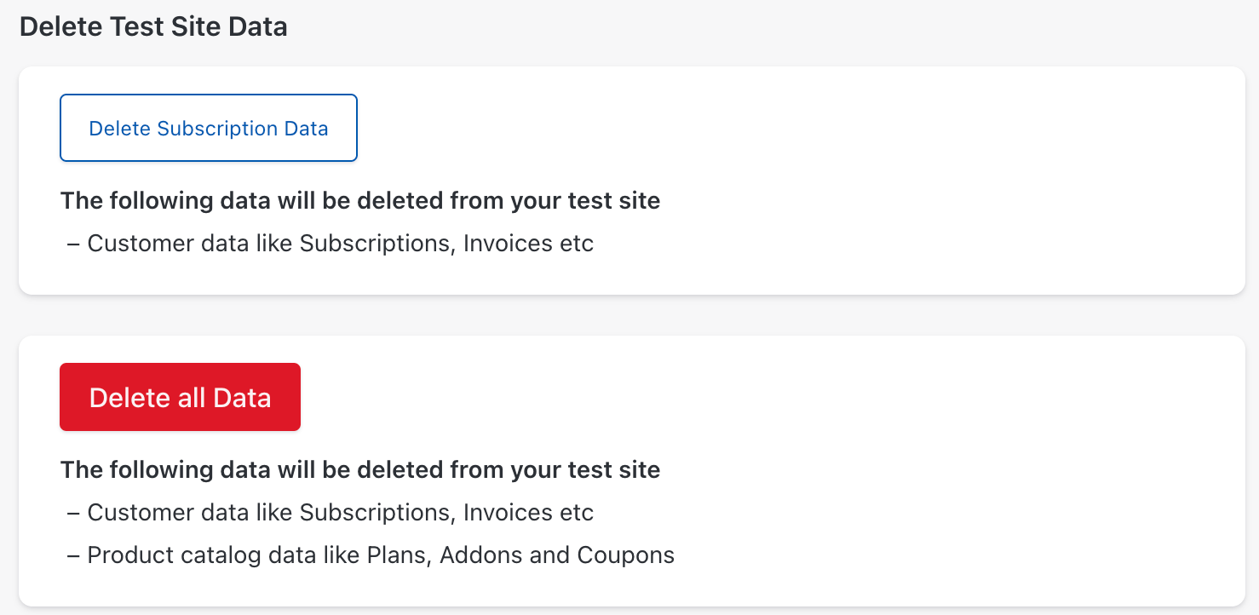This screenshot has height=615, width=1259.
Task: Click the dash bullet before Product catalog data
Action: [73, 555]
